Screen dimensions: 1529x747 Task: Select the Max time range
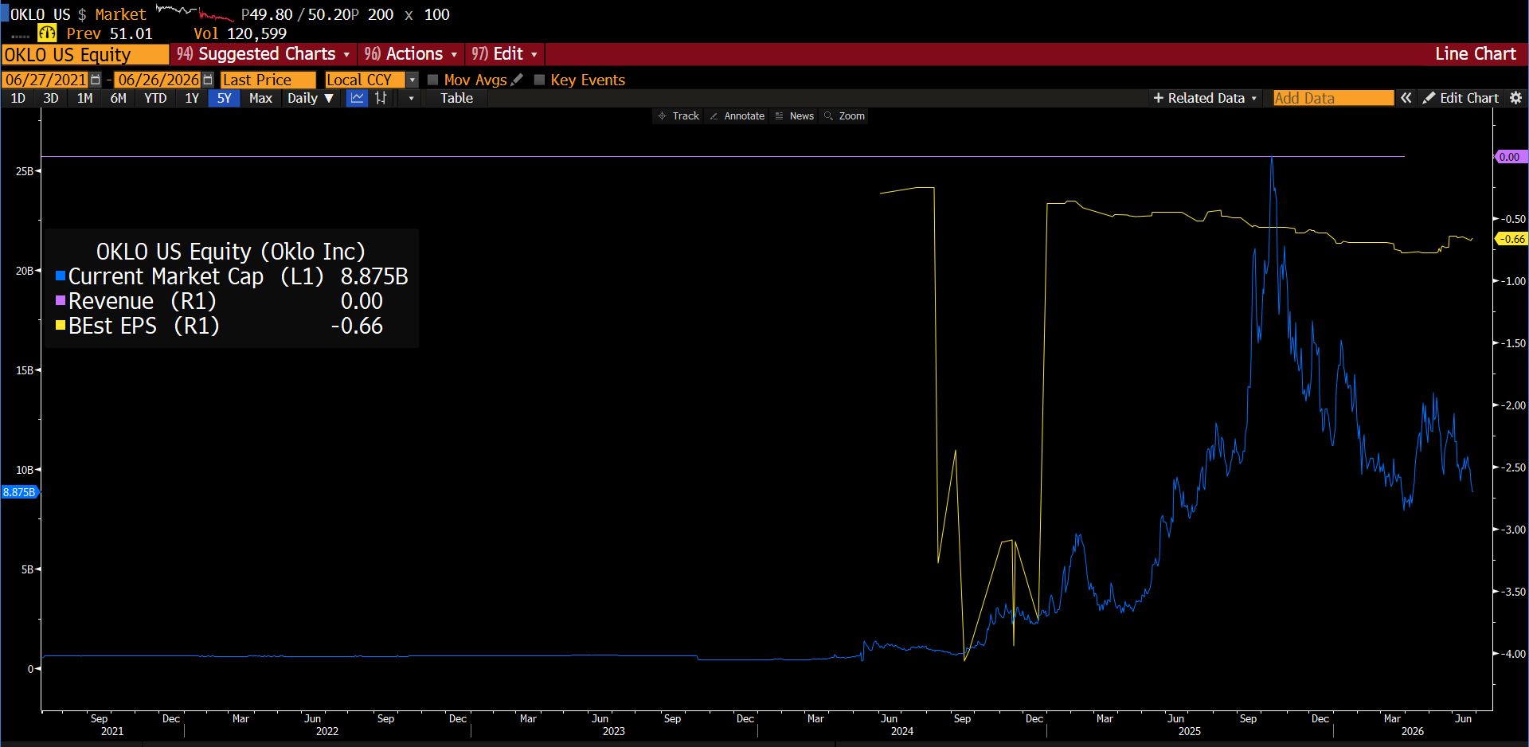(x=260, y=98)
